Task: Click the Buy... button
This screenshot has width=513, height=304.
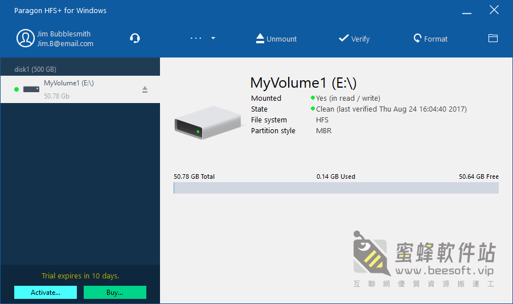Action: tap(115, 292)
